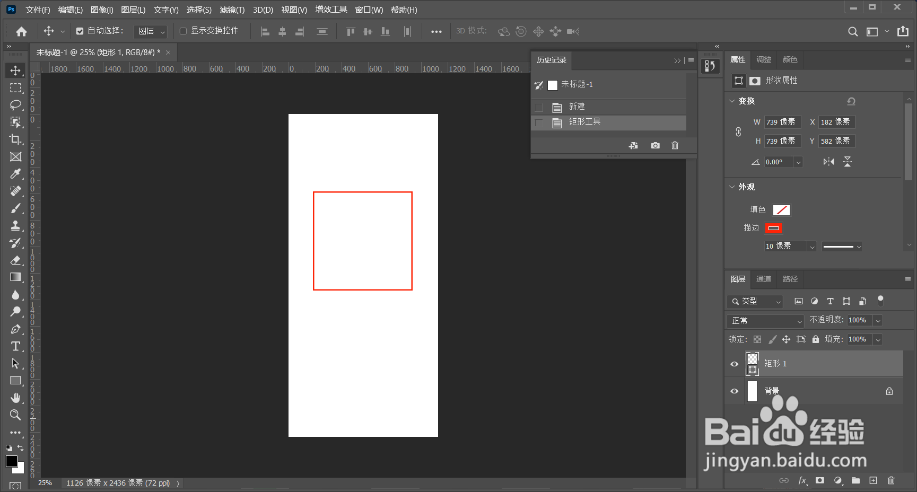Open the stroke line style dropdown
Image resolution: width=917 pixels, height=492 pixels.
tap(842, 247)
